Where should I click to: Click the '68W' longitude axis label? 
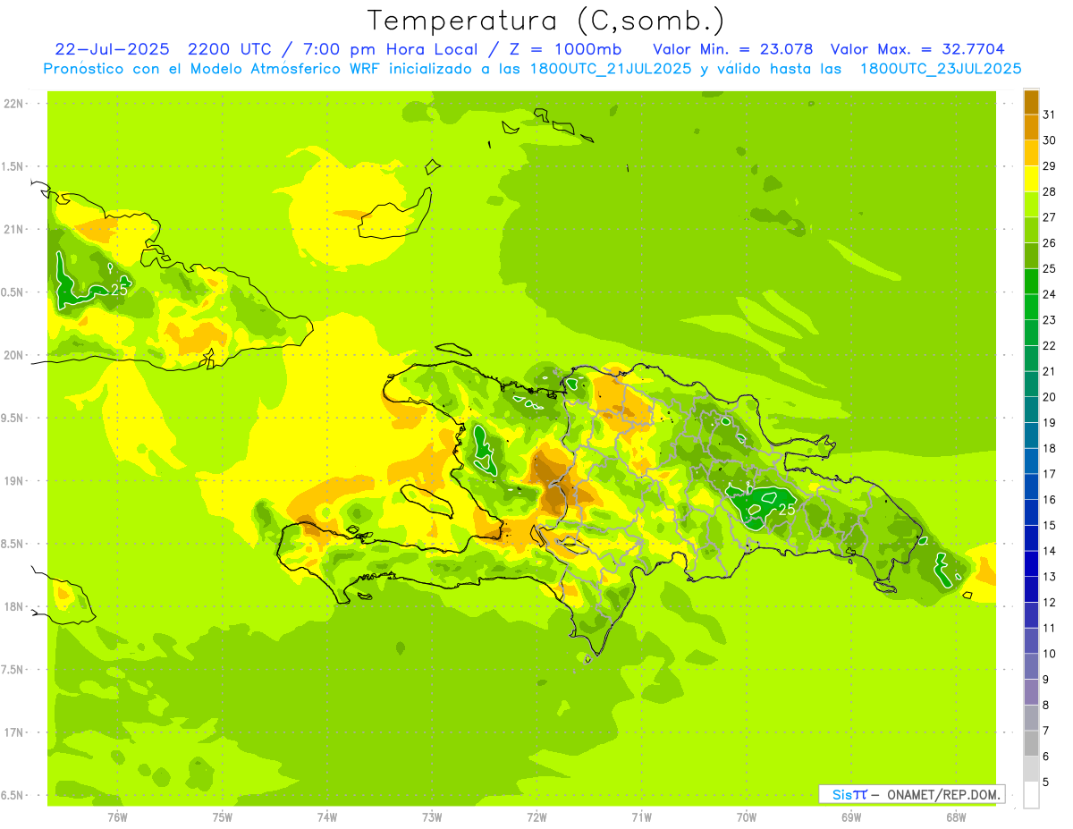coord(955,816)
